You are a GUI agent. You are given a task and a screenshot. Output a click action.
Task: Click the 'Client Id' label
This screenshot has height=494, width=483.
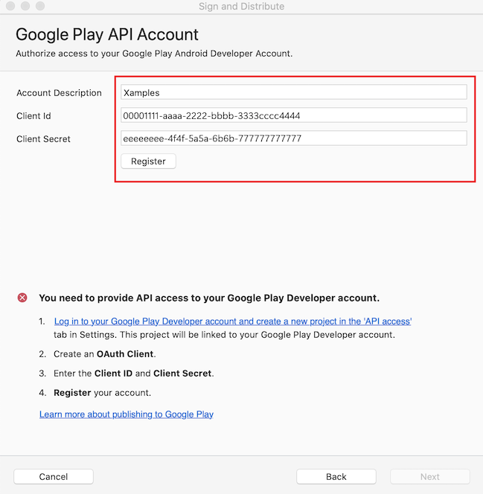(x=33, y=116)
